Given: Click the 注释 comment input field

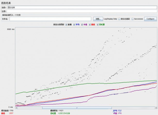Looking at the screenshot, I should pos(82,11).
